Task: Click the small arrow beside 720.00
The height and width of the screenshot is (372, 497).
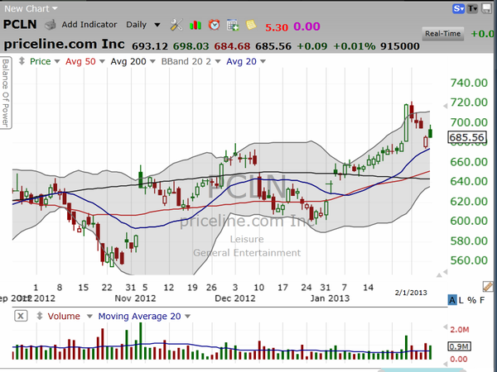Action: 445,106
